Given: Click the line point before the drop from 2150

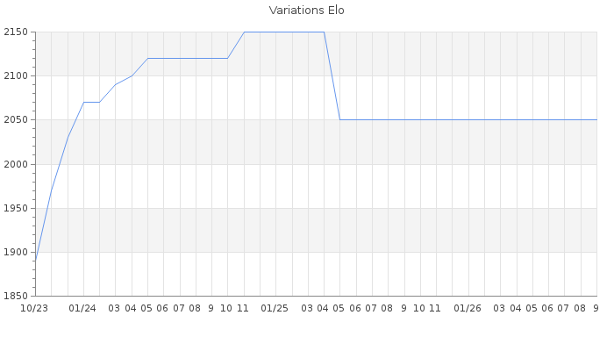Looking at the screenshot, I should point(324,32).
